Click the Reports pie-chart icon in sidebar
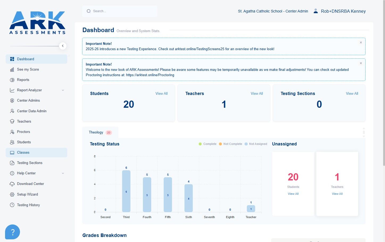385x242 pixels. pos(12,80)
